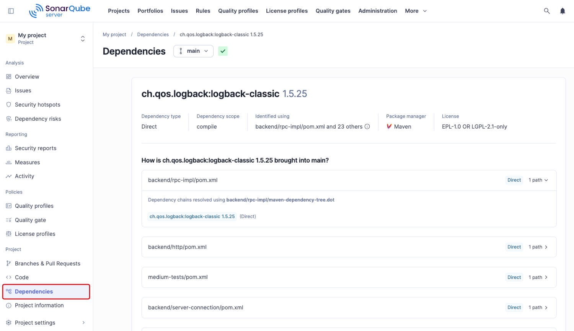Open ch.qos.logback:logback-classic 1.5.25 chain link

tap(192, 216)
